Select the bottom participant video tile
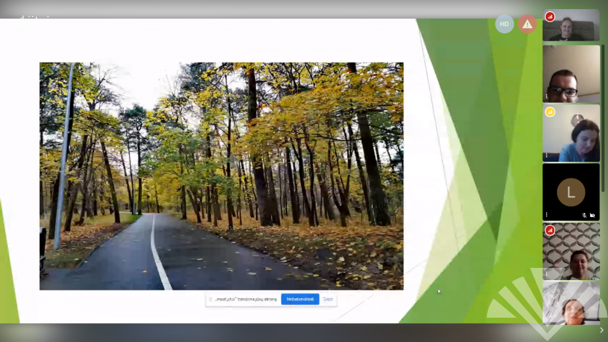The height and width of the screenshot is (342, 608). coord(571,304)
